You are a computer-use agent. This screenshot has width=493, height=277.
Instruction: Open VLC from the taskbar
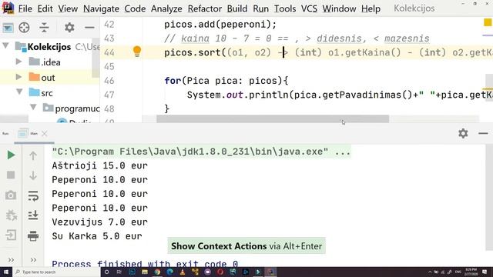(183, 272)
